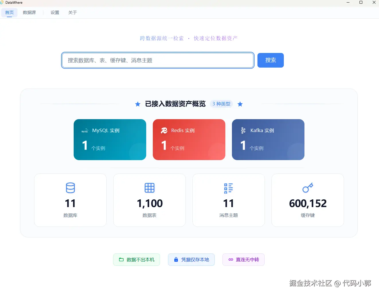Click the key icon above 缓存键
The width and height of the screenshot is (379, 295).
(x=308, y=188)
